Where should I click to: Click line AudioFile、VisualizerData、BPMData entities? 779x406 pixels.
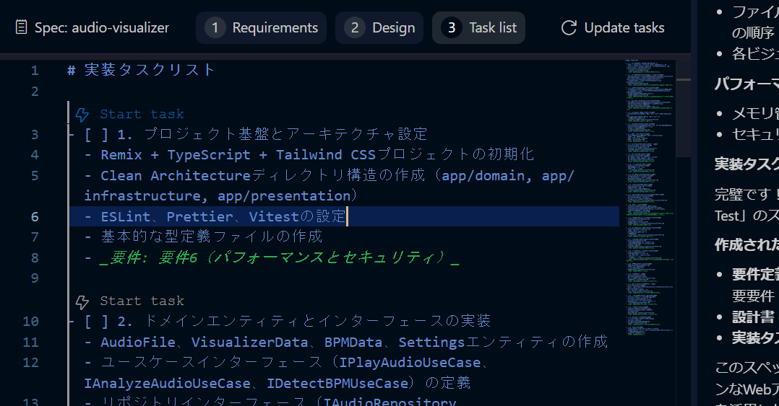(x=345, y=342)
